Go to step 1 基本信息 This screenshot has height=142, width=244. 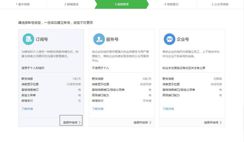point(23,4)
